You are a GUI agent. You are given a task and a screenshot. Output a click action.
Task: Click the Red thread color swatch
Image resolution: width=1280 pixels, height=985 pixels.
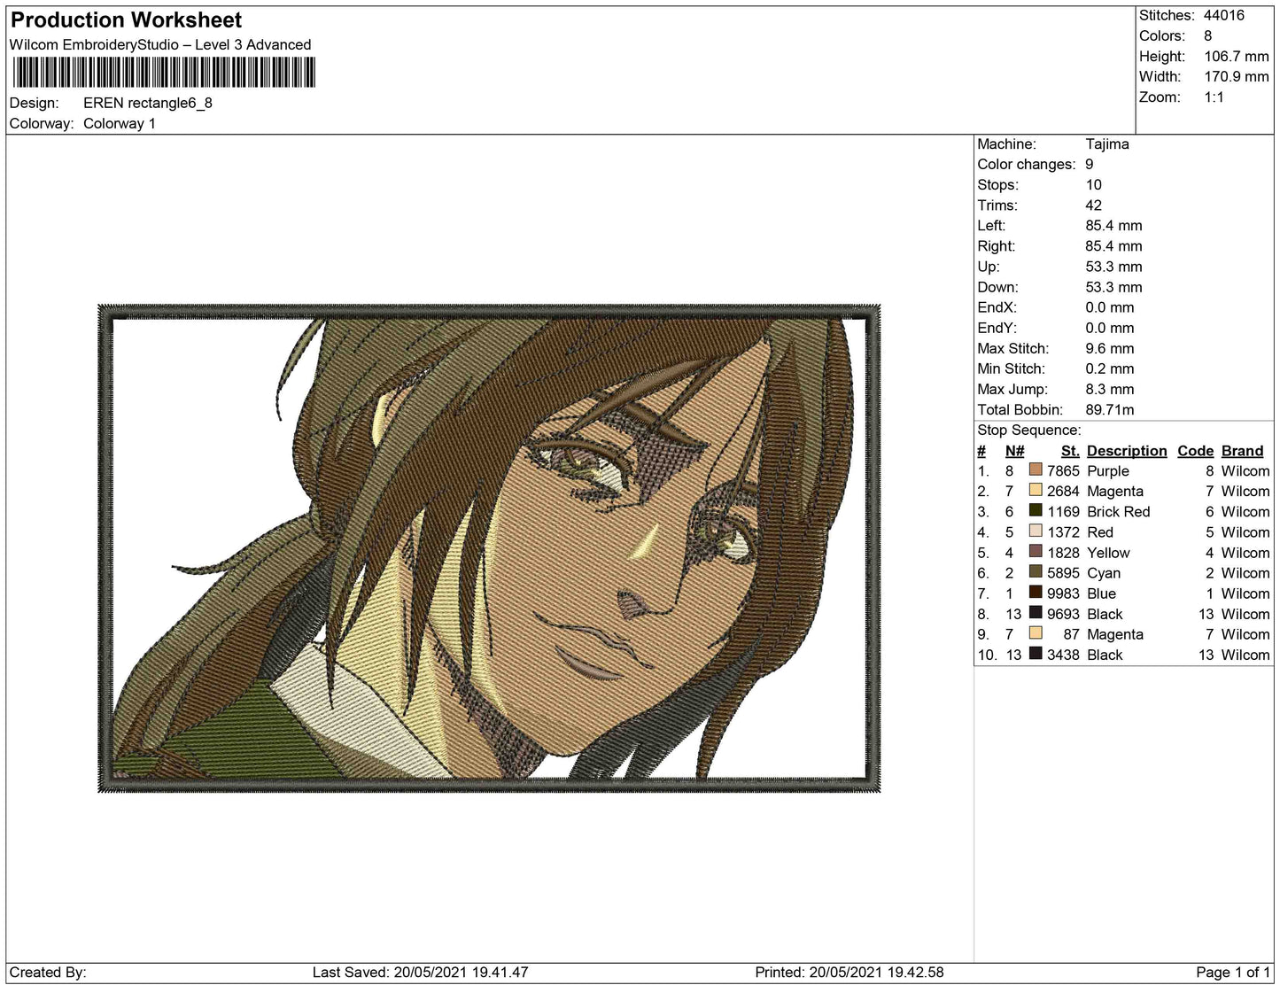point(1035,531)
